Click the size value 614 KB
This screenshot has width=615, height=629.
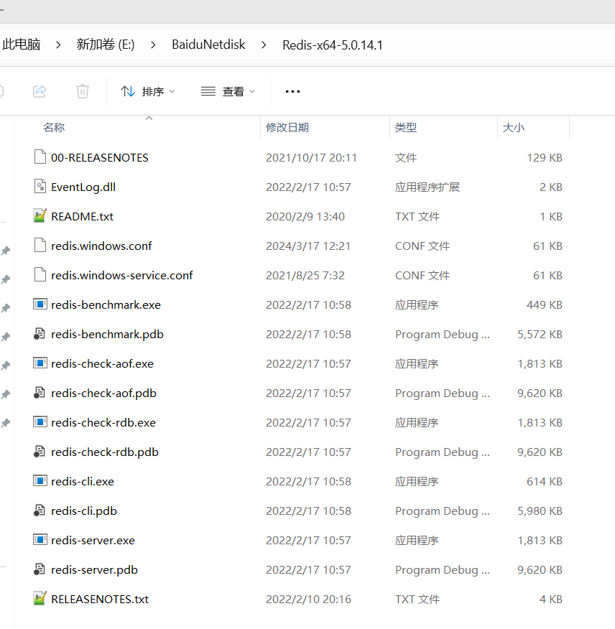click(x=545, y=481)
